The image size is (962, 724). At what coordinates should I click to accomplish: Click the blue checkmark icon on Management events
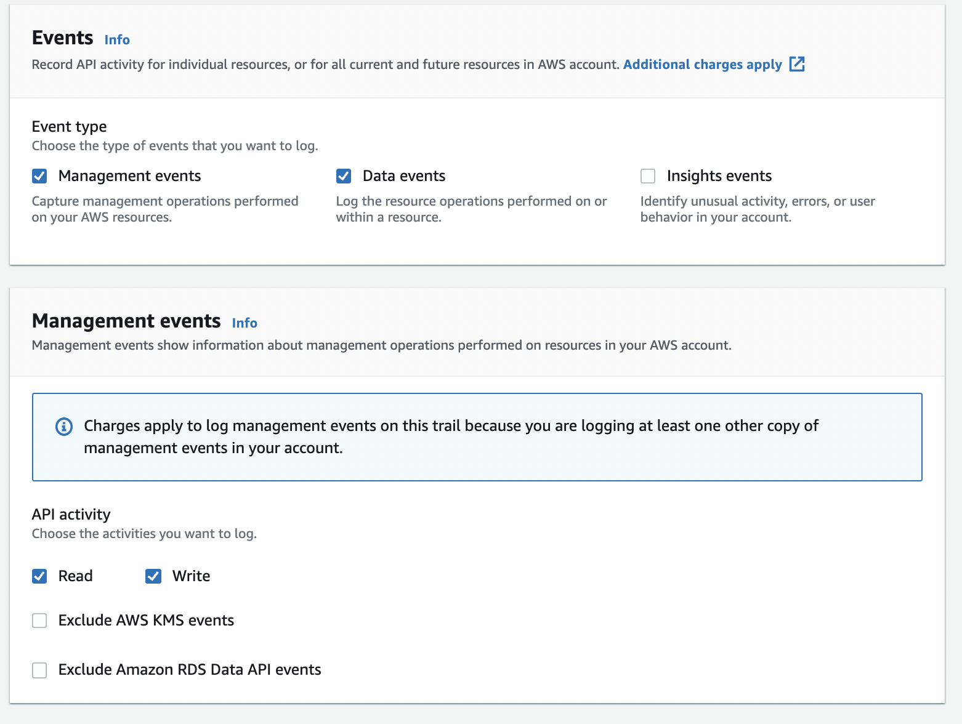coord(39,176)
